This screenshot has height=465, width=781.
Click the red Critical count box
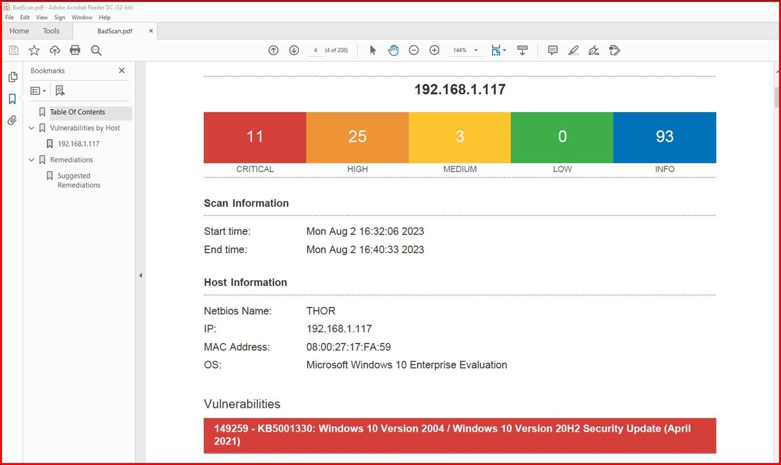point(255,138)
